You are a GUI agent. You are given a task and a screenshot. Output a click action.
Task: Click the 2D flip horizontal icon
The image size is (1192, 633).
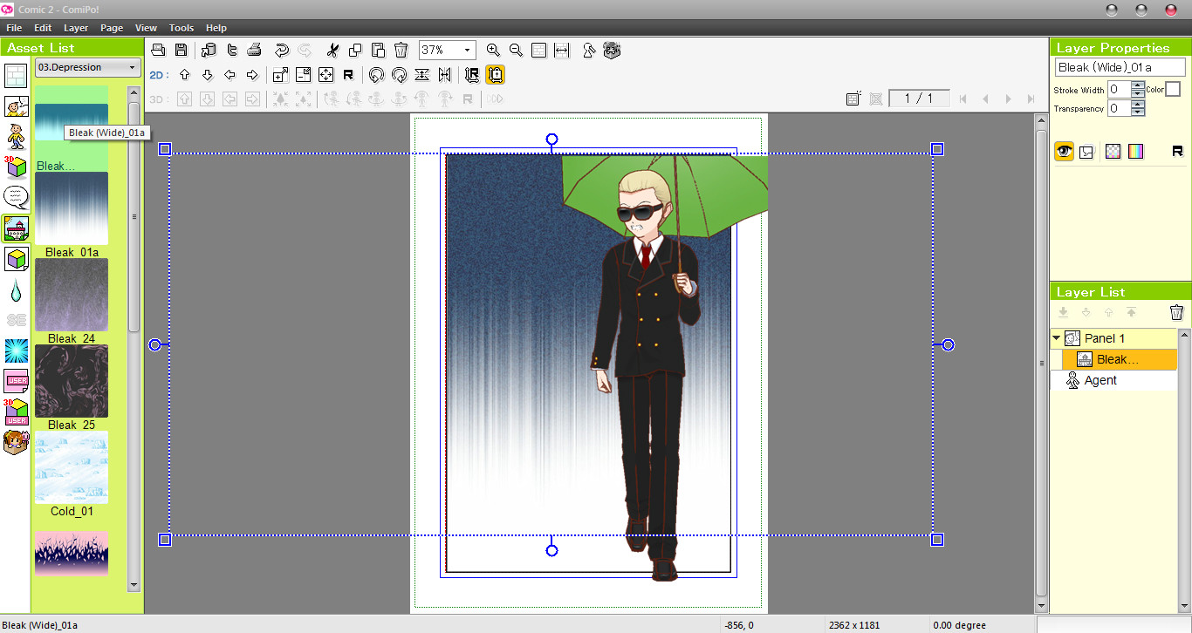coord(445,75)
